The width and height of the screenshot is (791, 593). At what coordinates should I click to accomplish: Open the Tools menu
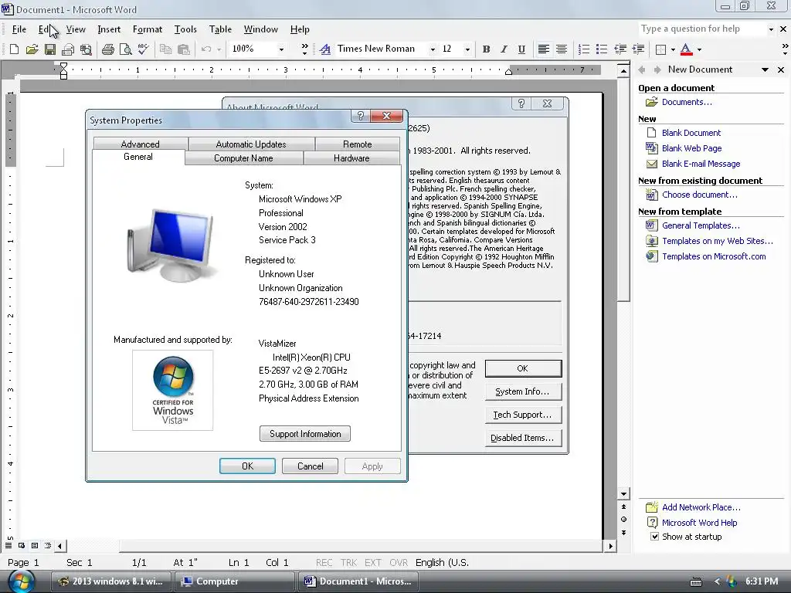[185, 29]
